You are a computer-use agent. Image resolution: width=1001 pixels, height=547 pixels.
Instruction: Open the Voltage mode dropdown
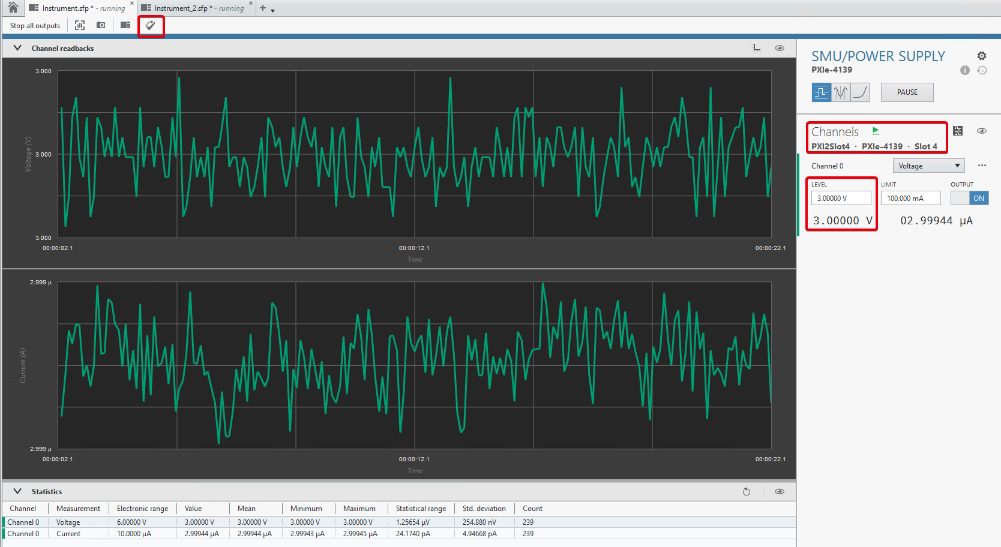pyautogui.click(x=928, y=166)
